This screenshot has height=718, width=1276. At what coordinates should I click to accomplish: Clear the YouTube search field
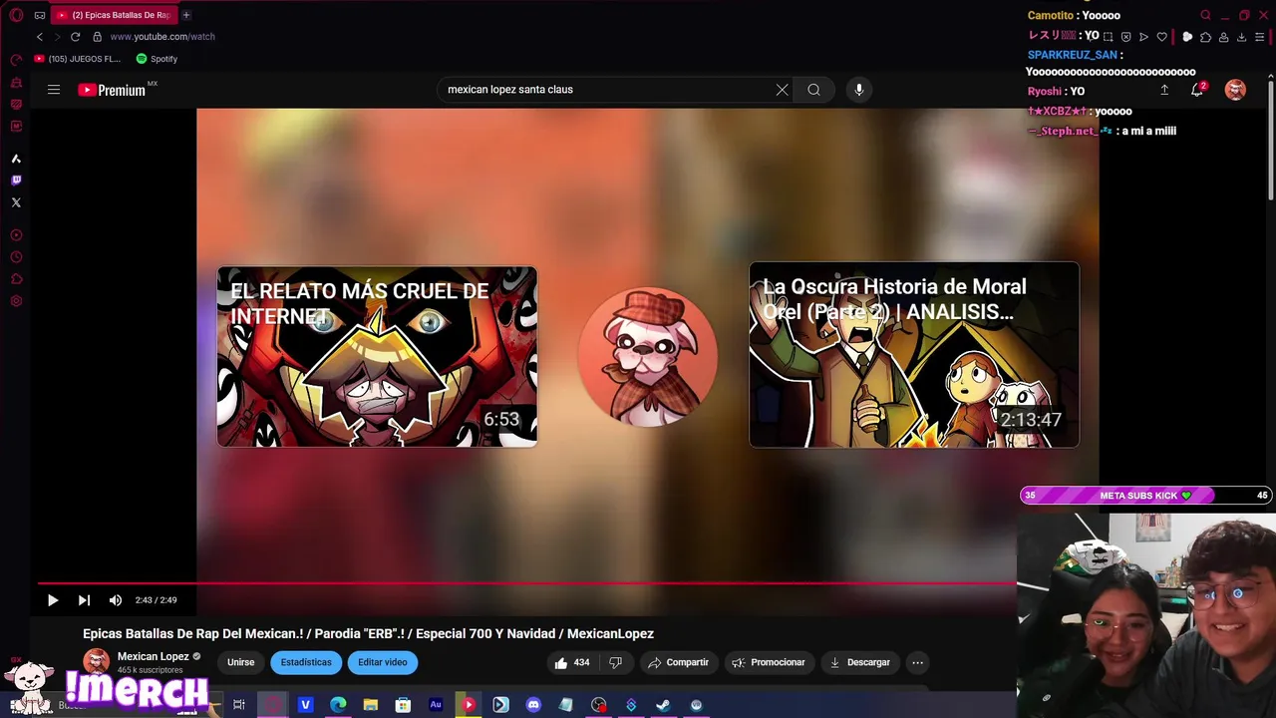pos(783,90)
